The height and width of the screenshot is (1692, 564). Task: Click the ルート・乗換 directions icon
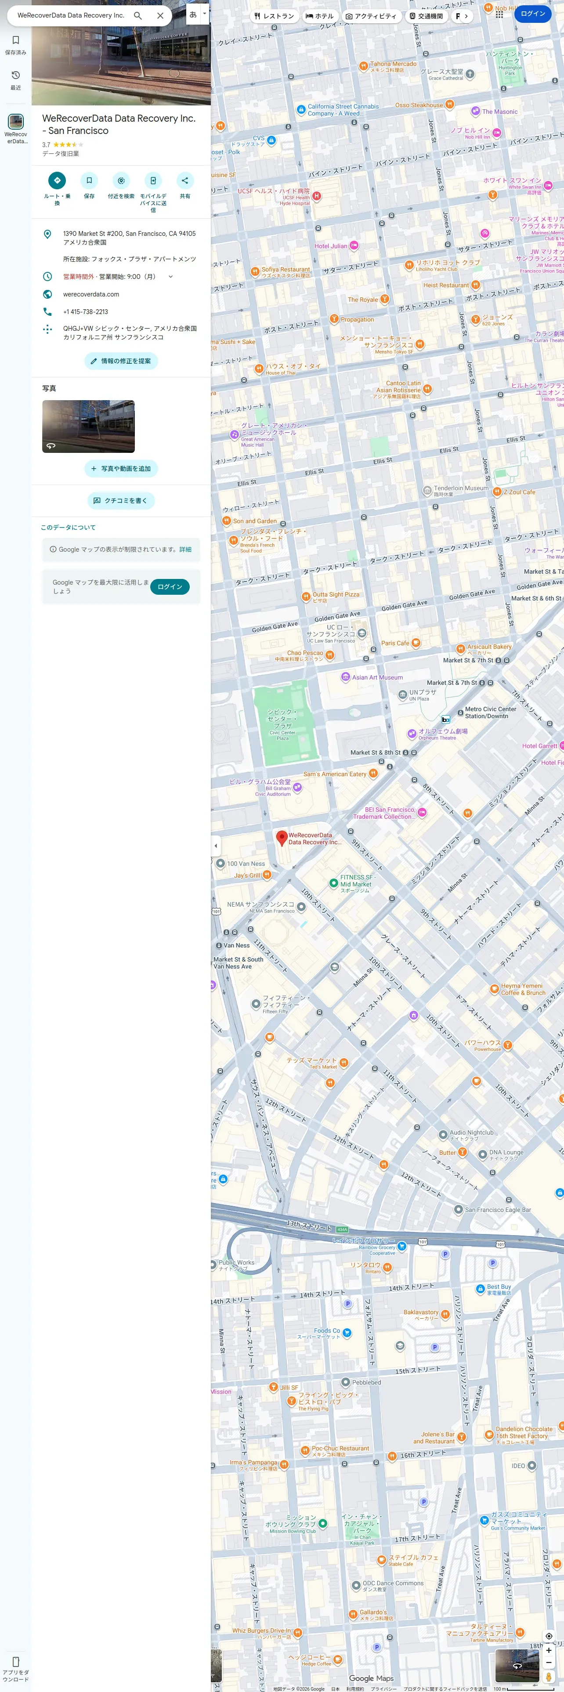click(x=57, y=180)
